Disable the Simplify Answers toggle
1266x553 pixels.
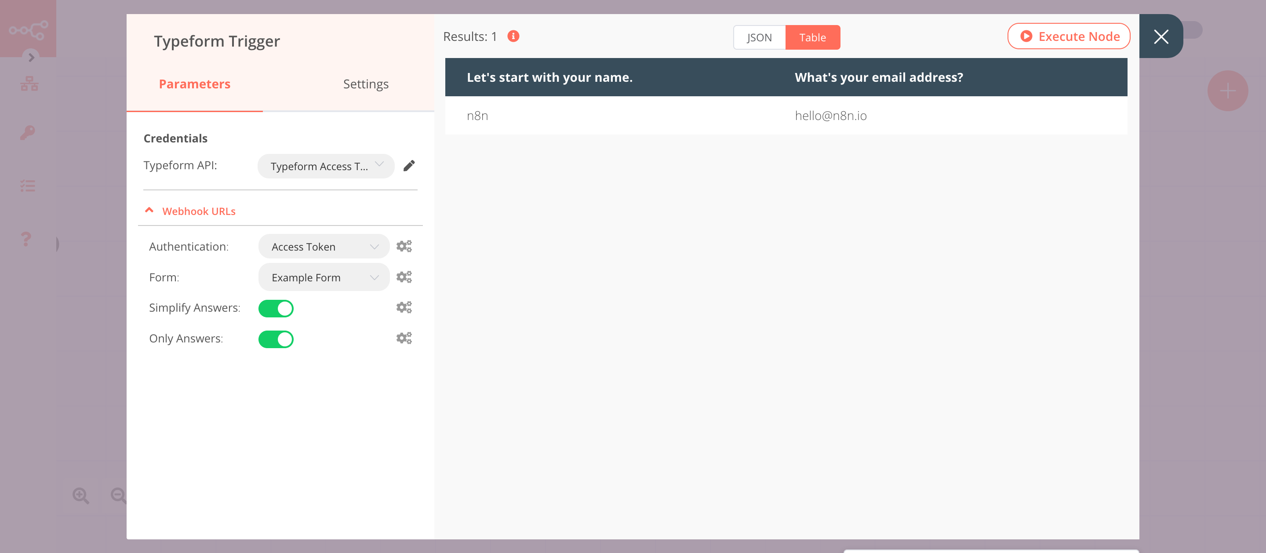276,308
